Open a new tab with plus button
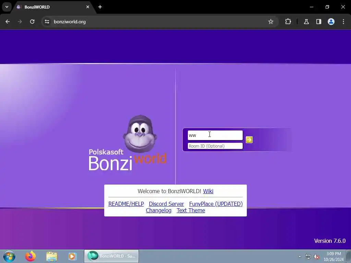351x263 pixels. [100, 7]
